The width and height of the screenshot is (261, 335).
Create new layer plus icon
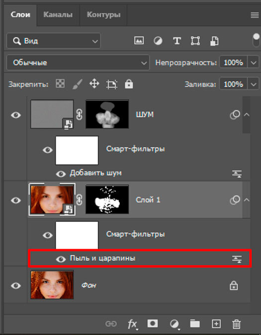[x=216, y=324]
